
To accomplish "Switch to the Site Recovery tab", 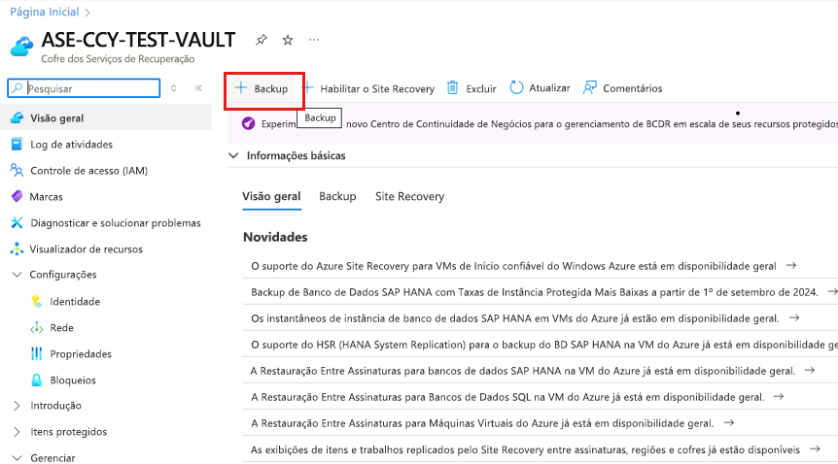I will [410, 196].
